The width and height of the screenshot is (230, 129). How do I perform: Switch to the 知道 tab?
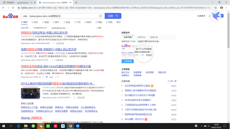[x=67, y=22]
